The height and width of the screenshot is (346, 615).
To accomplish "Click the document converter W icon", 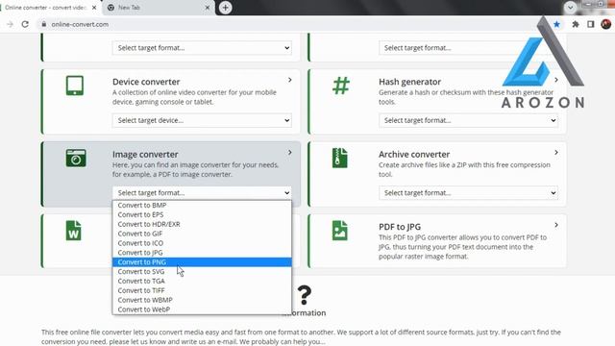I will [x=73, y=231].
